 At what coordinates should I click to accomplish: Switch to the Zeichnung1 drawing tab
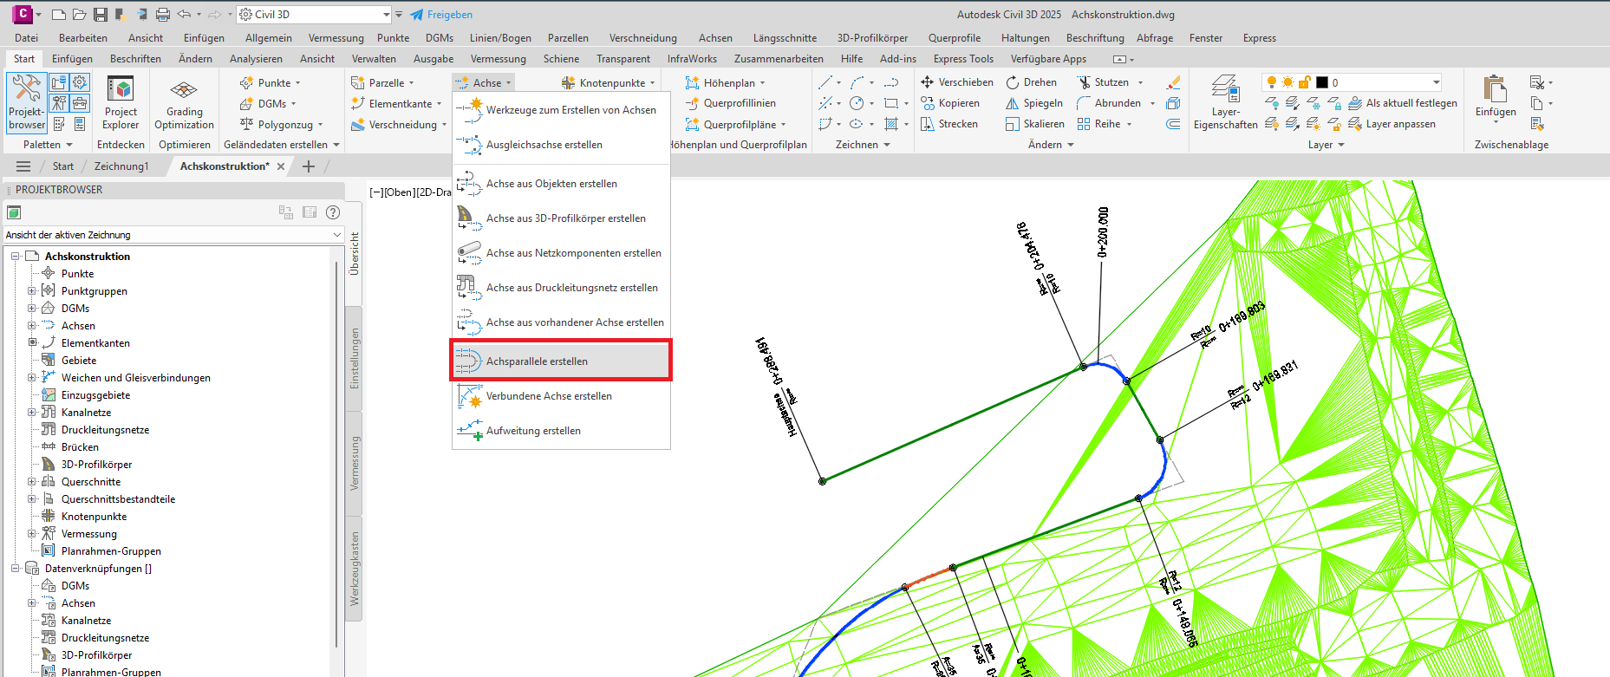coord(121,166)
